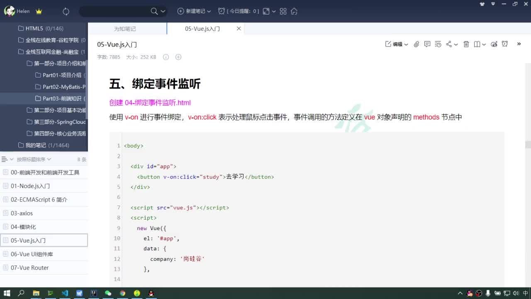Open the version history icon
531x299 pixels.
point(438,44)
